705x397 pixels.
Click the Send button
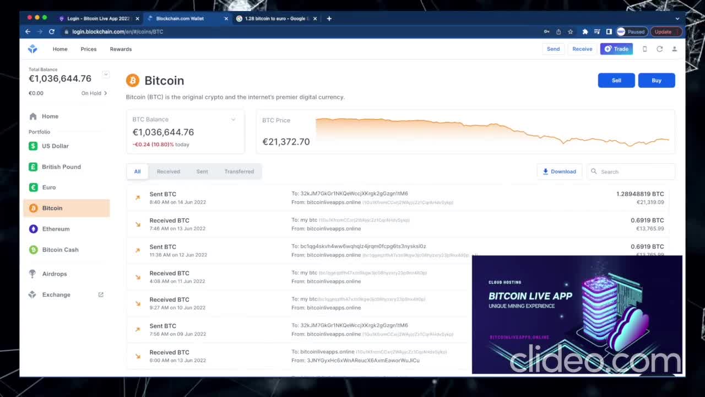coord(554,49)
